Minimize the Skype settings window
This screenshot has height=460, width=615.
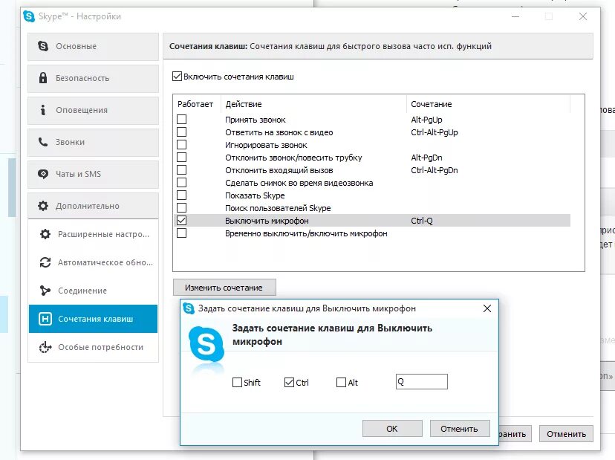[x=515, y=16]
